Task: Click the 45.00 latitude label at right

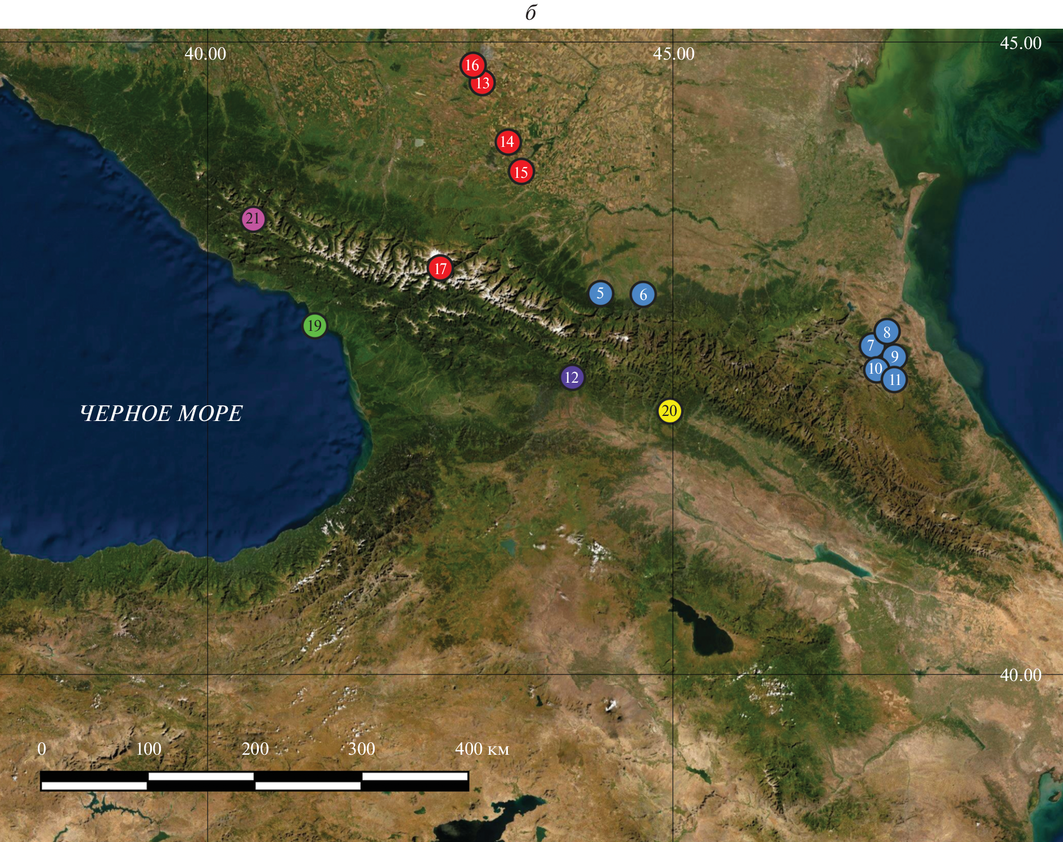Action: click(1020, 43)
